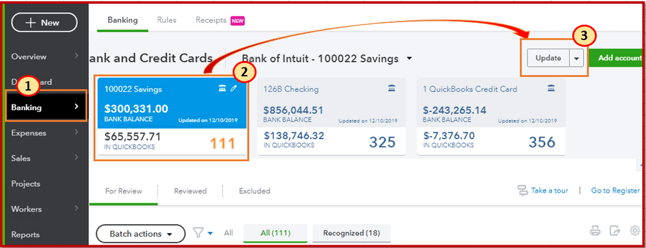Click the Update button
This screenshot has height=248, width=646.
548,58
